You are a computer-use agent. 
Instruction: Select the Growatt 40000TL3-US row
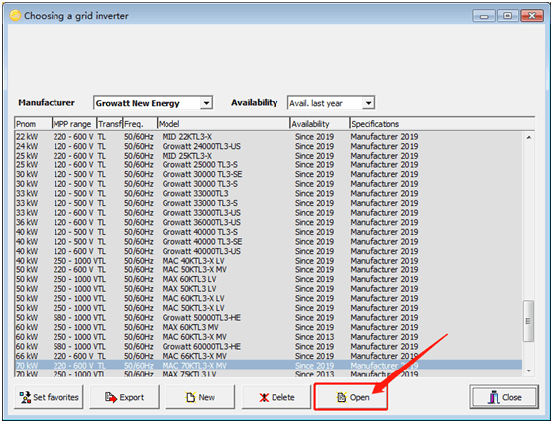click(269, 251)
